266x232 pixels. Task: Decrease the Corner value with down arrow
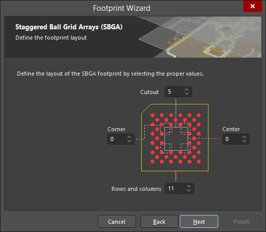pyautogui.click(x=129, y=141)
